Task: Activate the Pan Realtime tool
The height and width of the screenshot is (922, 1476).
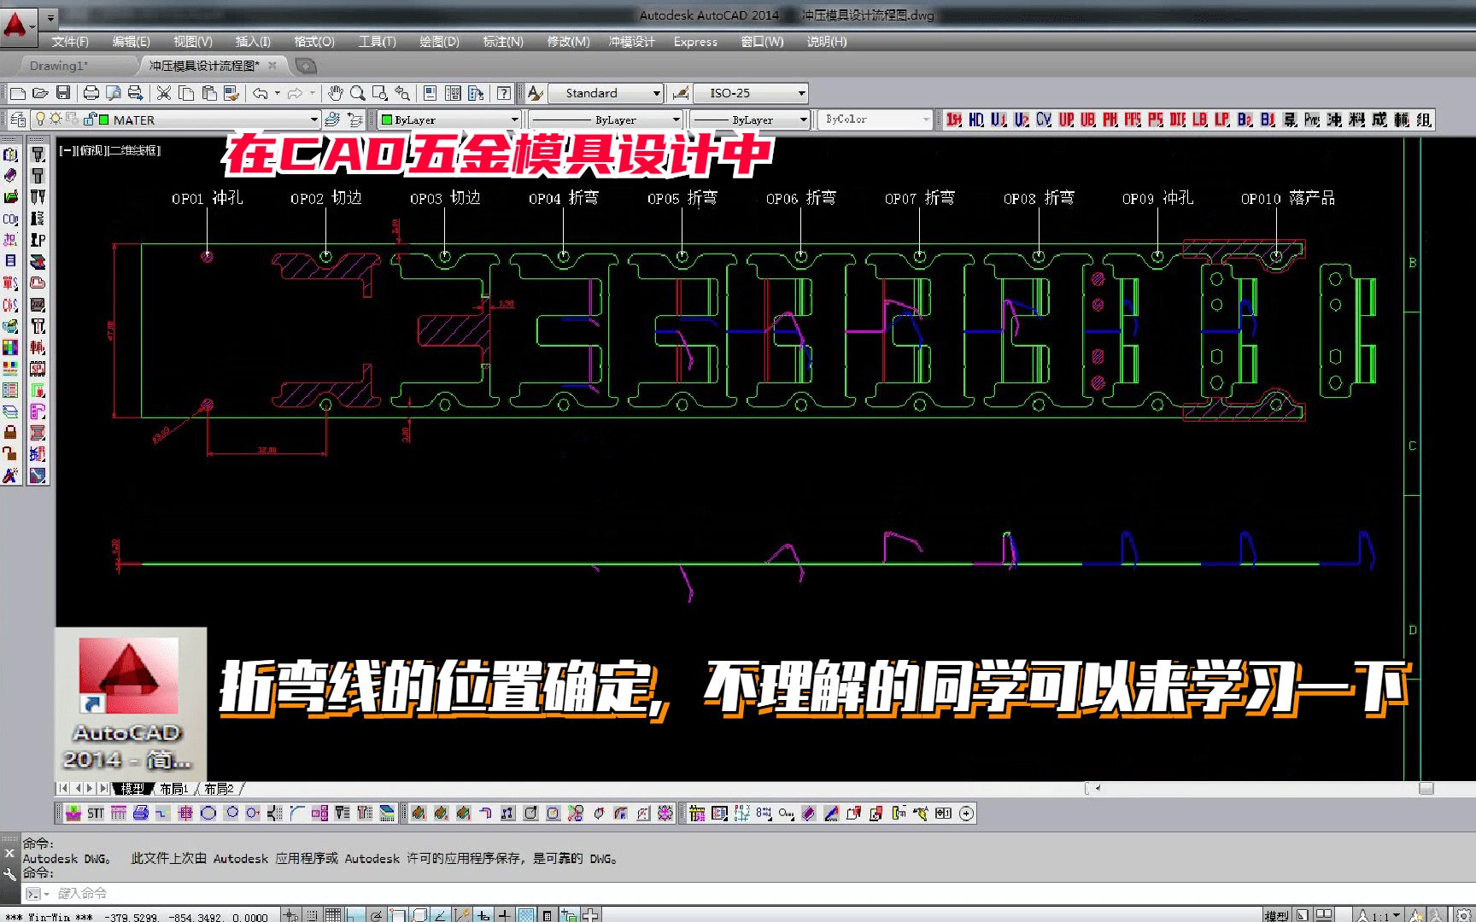Action: (x=335, y=93)
